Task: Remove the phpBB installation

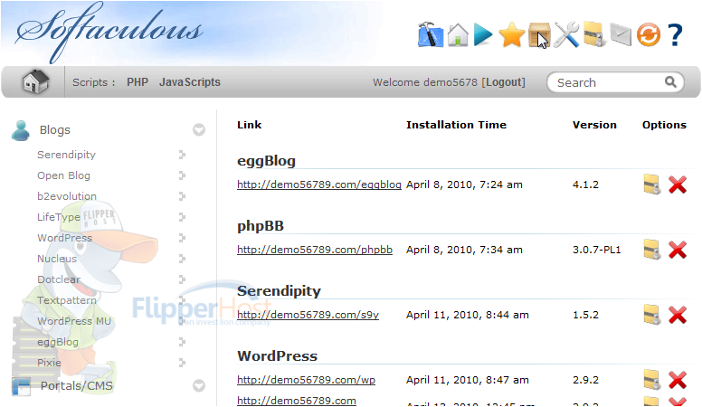Action: (678, 250)
